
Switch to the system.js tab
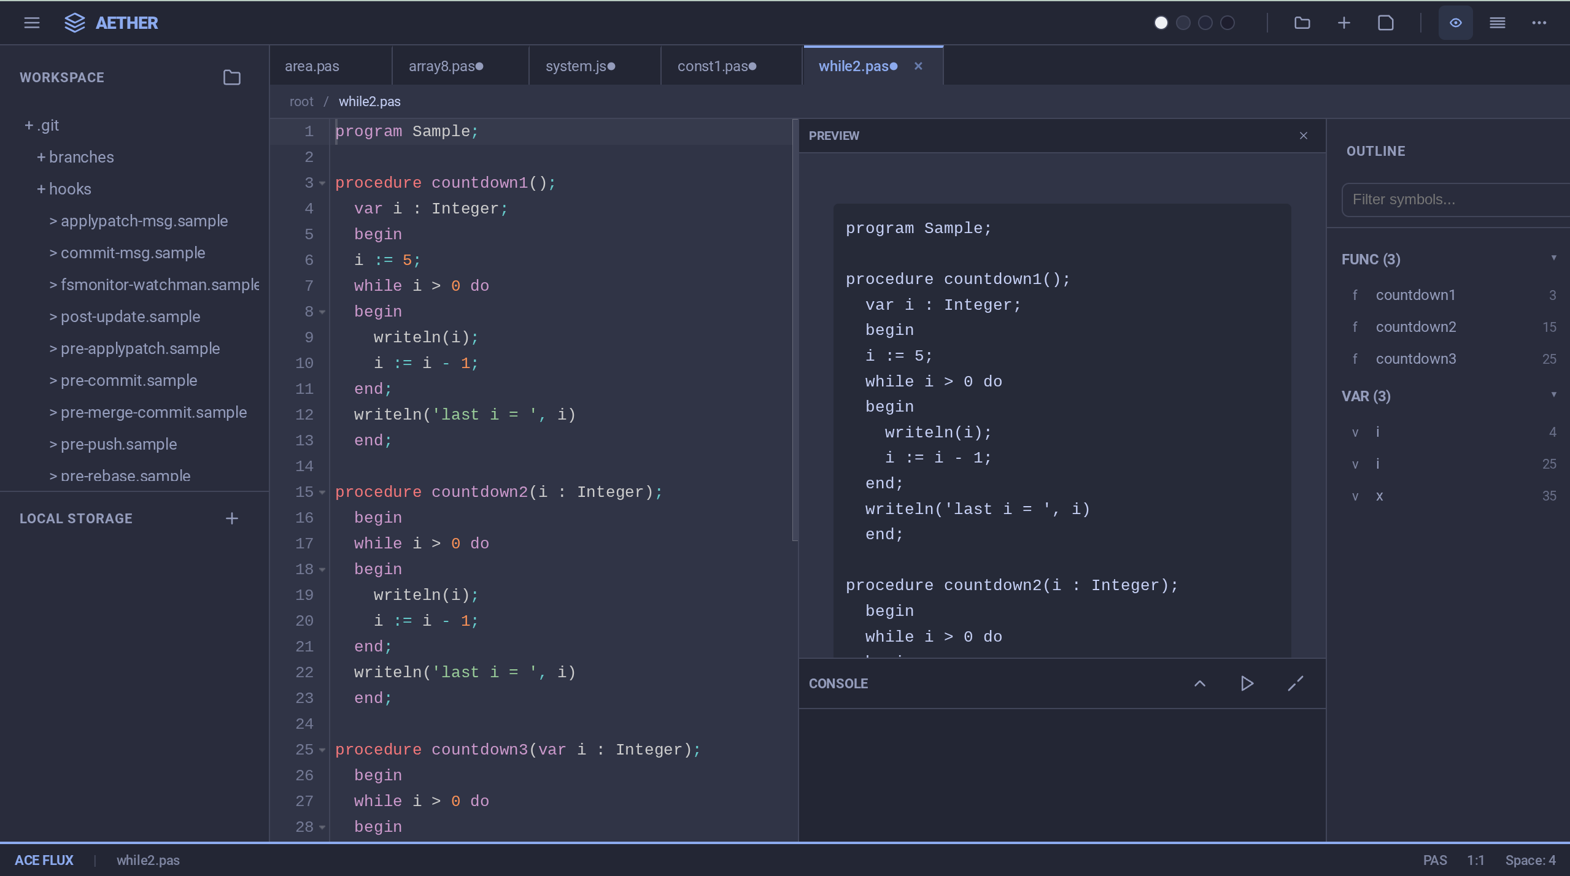pos(579,66)
